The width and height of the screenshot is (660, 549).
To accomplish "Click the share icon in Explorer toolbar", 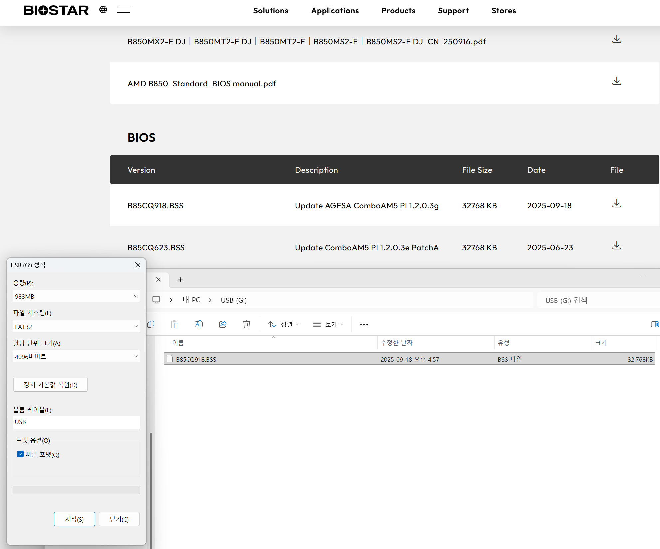I will click(x=223, y=324).
